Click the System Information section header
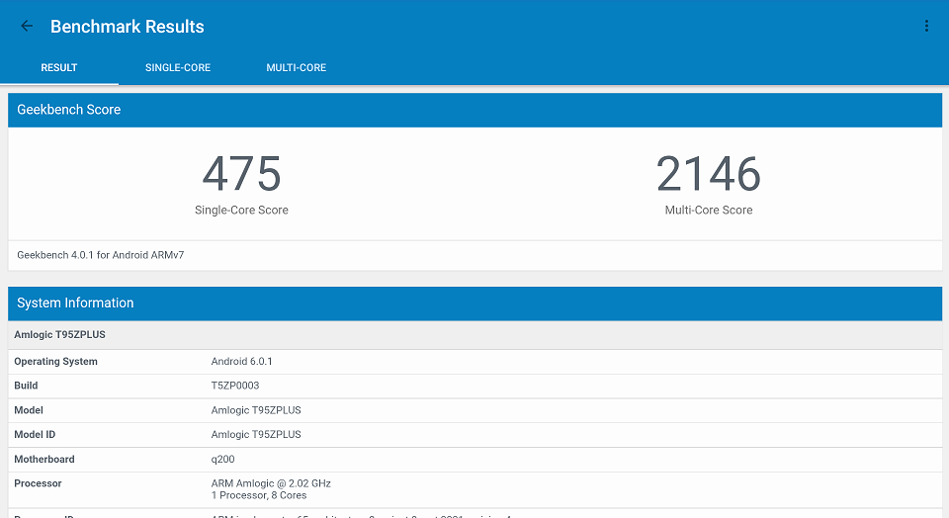Viewport: 949px width, 518px height. pos(475,303)
